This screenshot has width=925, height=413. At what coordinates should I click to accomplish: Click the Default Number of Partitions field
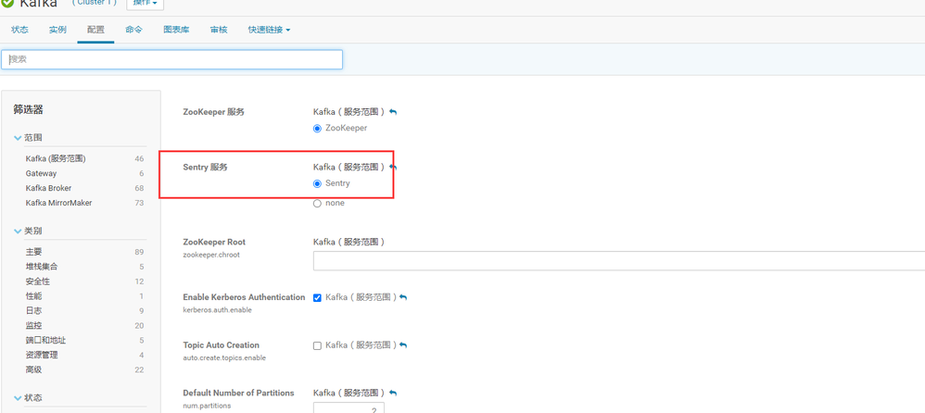348,407
